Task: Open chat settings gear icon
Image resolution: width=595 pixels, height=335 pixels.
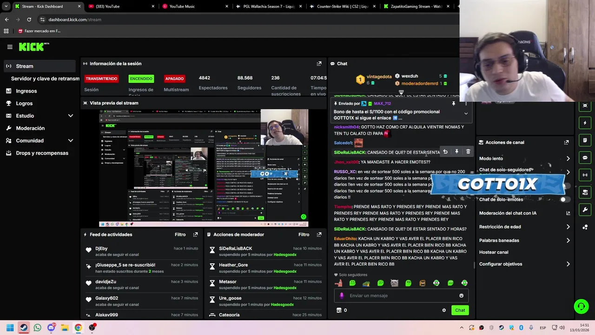Action: point(444,310)
